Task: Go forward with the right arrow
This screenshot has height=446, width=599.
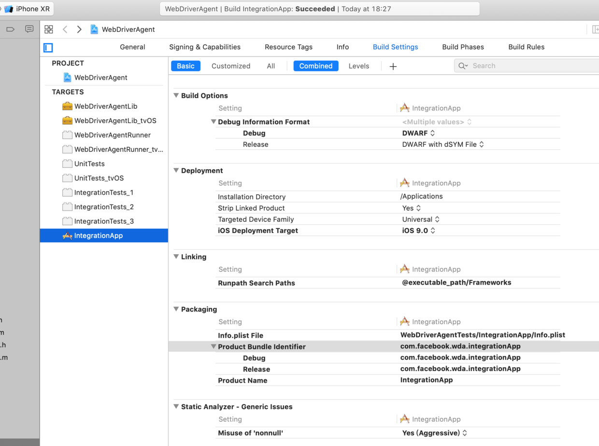Action: [79, 29]
